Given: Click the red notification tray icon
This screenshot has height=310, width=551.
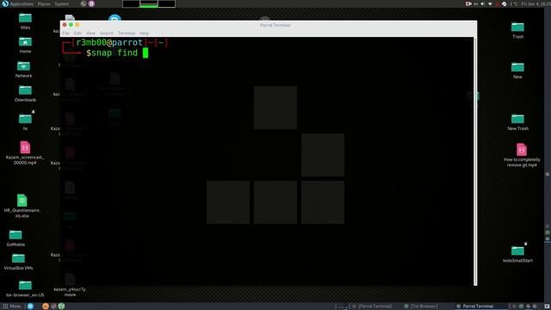Looking at the screenshot, I should (x=498, y=3).
